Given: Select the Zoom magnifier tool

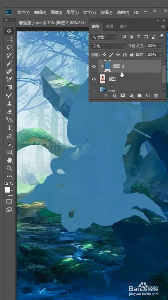Looking at the screenshot, I should click(x=9, y=168).
